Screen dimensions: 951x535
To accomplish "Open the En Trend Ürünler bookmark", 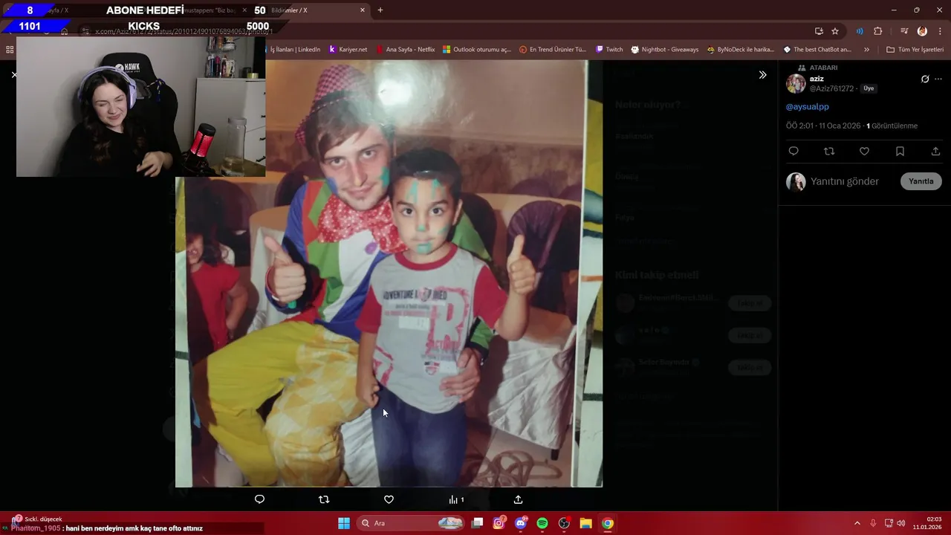I will [553, 50].
